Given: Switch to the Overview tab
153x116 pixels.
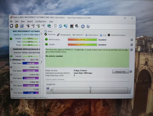Looking at the screenshot, I should (x=50, y=34).
